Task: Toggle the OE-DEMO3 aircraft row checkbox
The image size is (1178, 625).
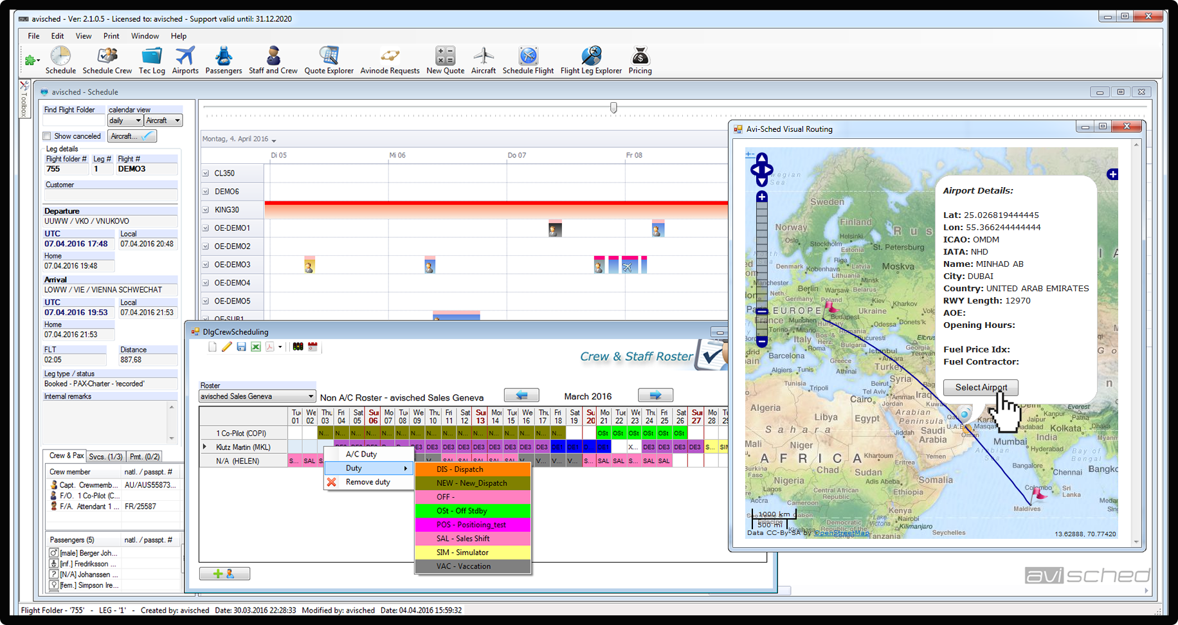Action: (206, 265)
